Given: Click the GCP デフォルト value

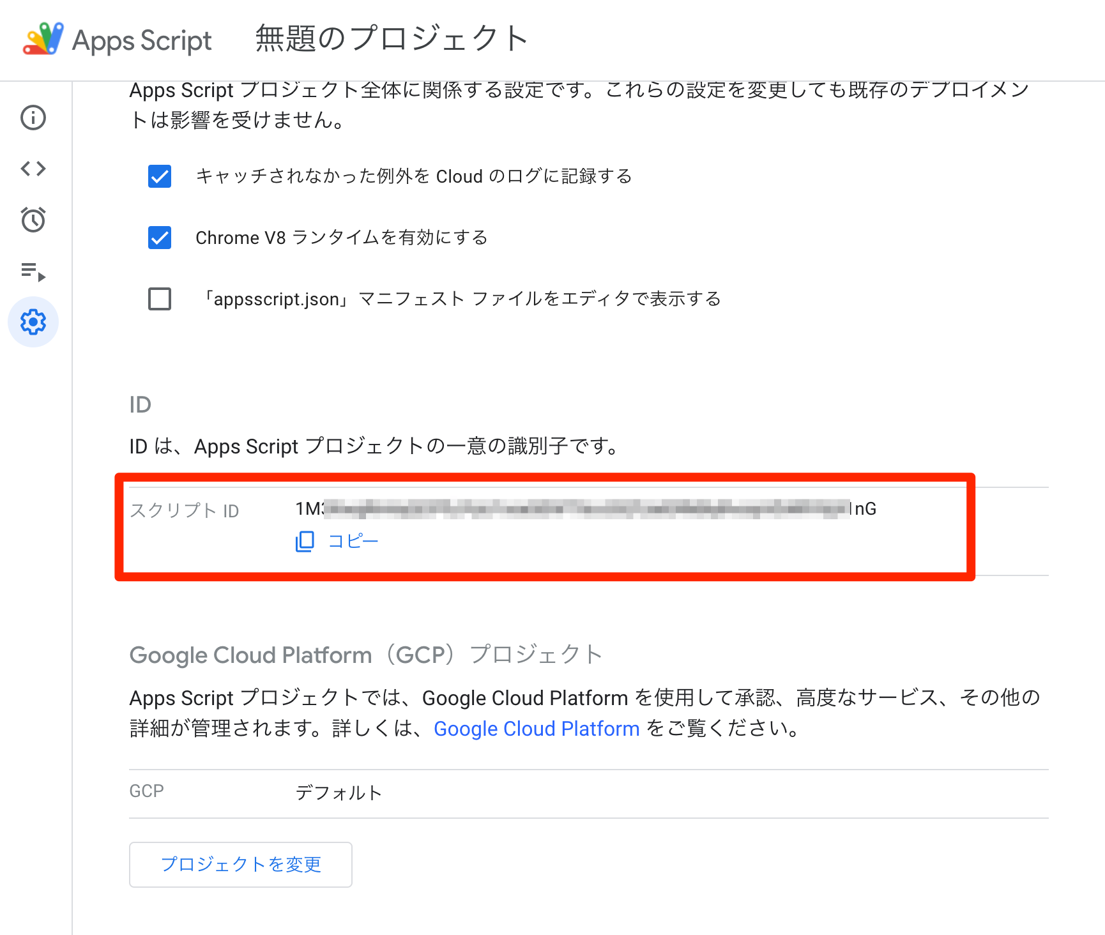Looking at the screenshot, I should point(337,792).
